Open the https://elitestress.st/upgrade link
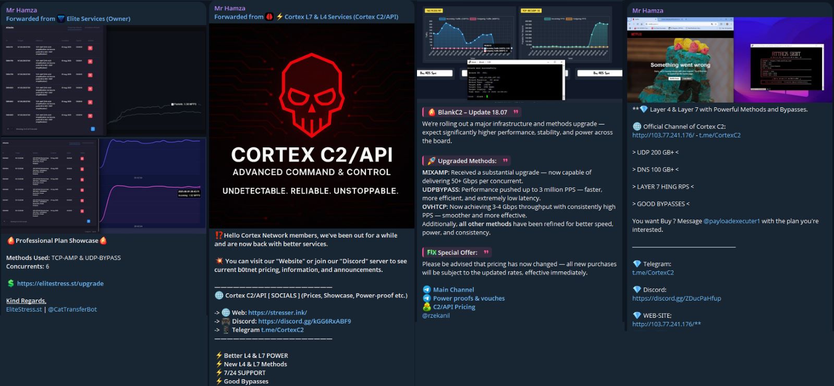Screen dimensions: 834x386 click(x=60, y=283)
